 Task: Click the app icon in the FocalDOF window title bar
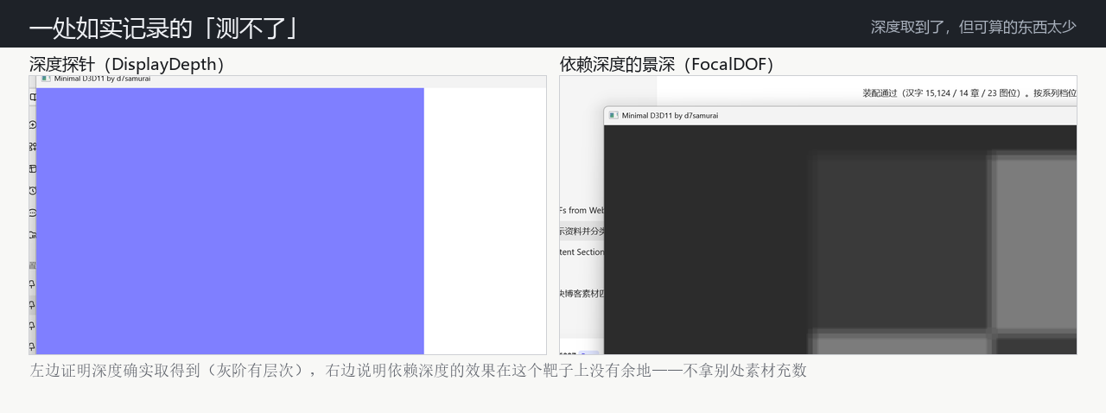point(613,115)
